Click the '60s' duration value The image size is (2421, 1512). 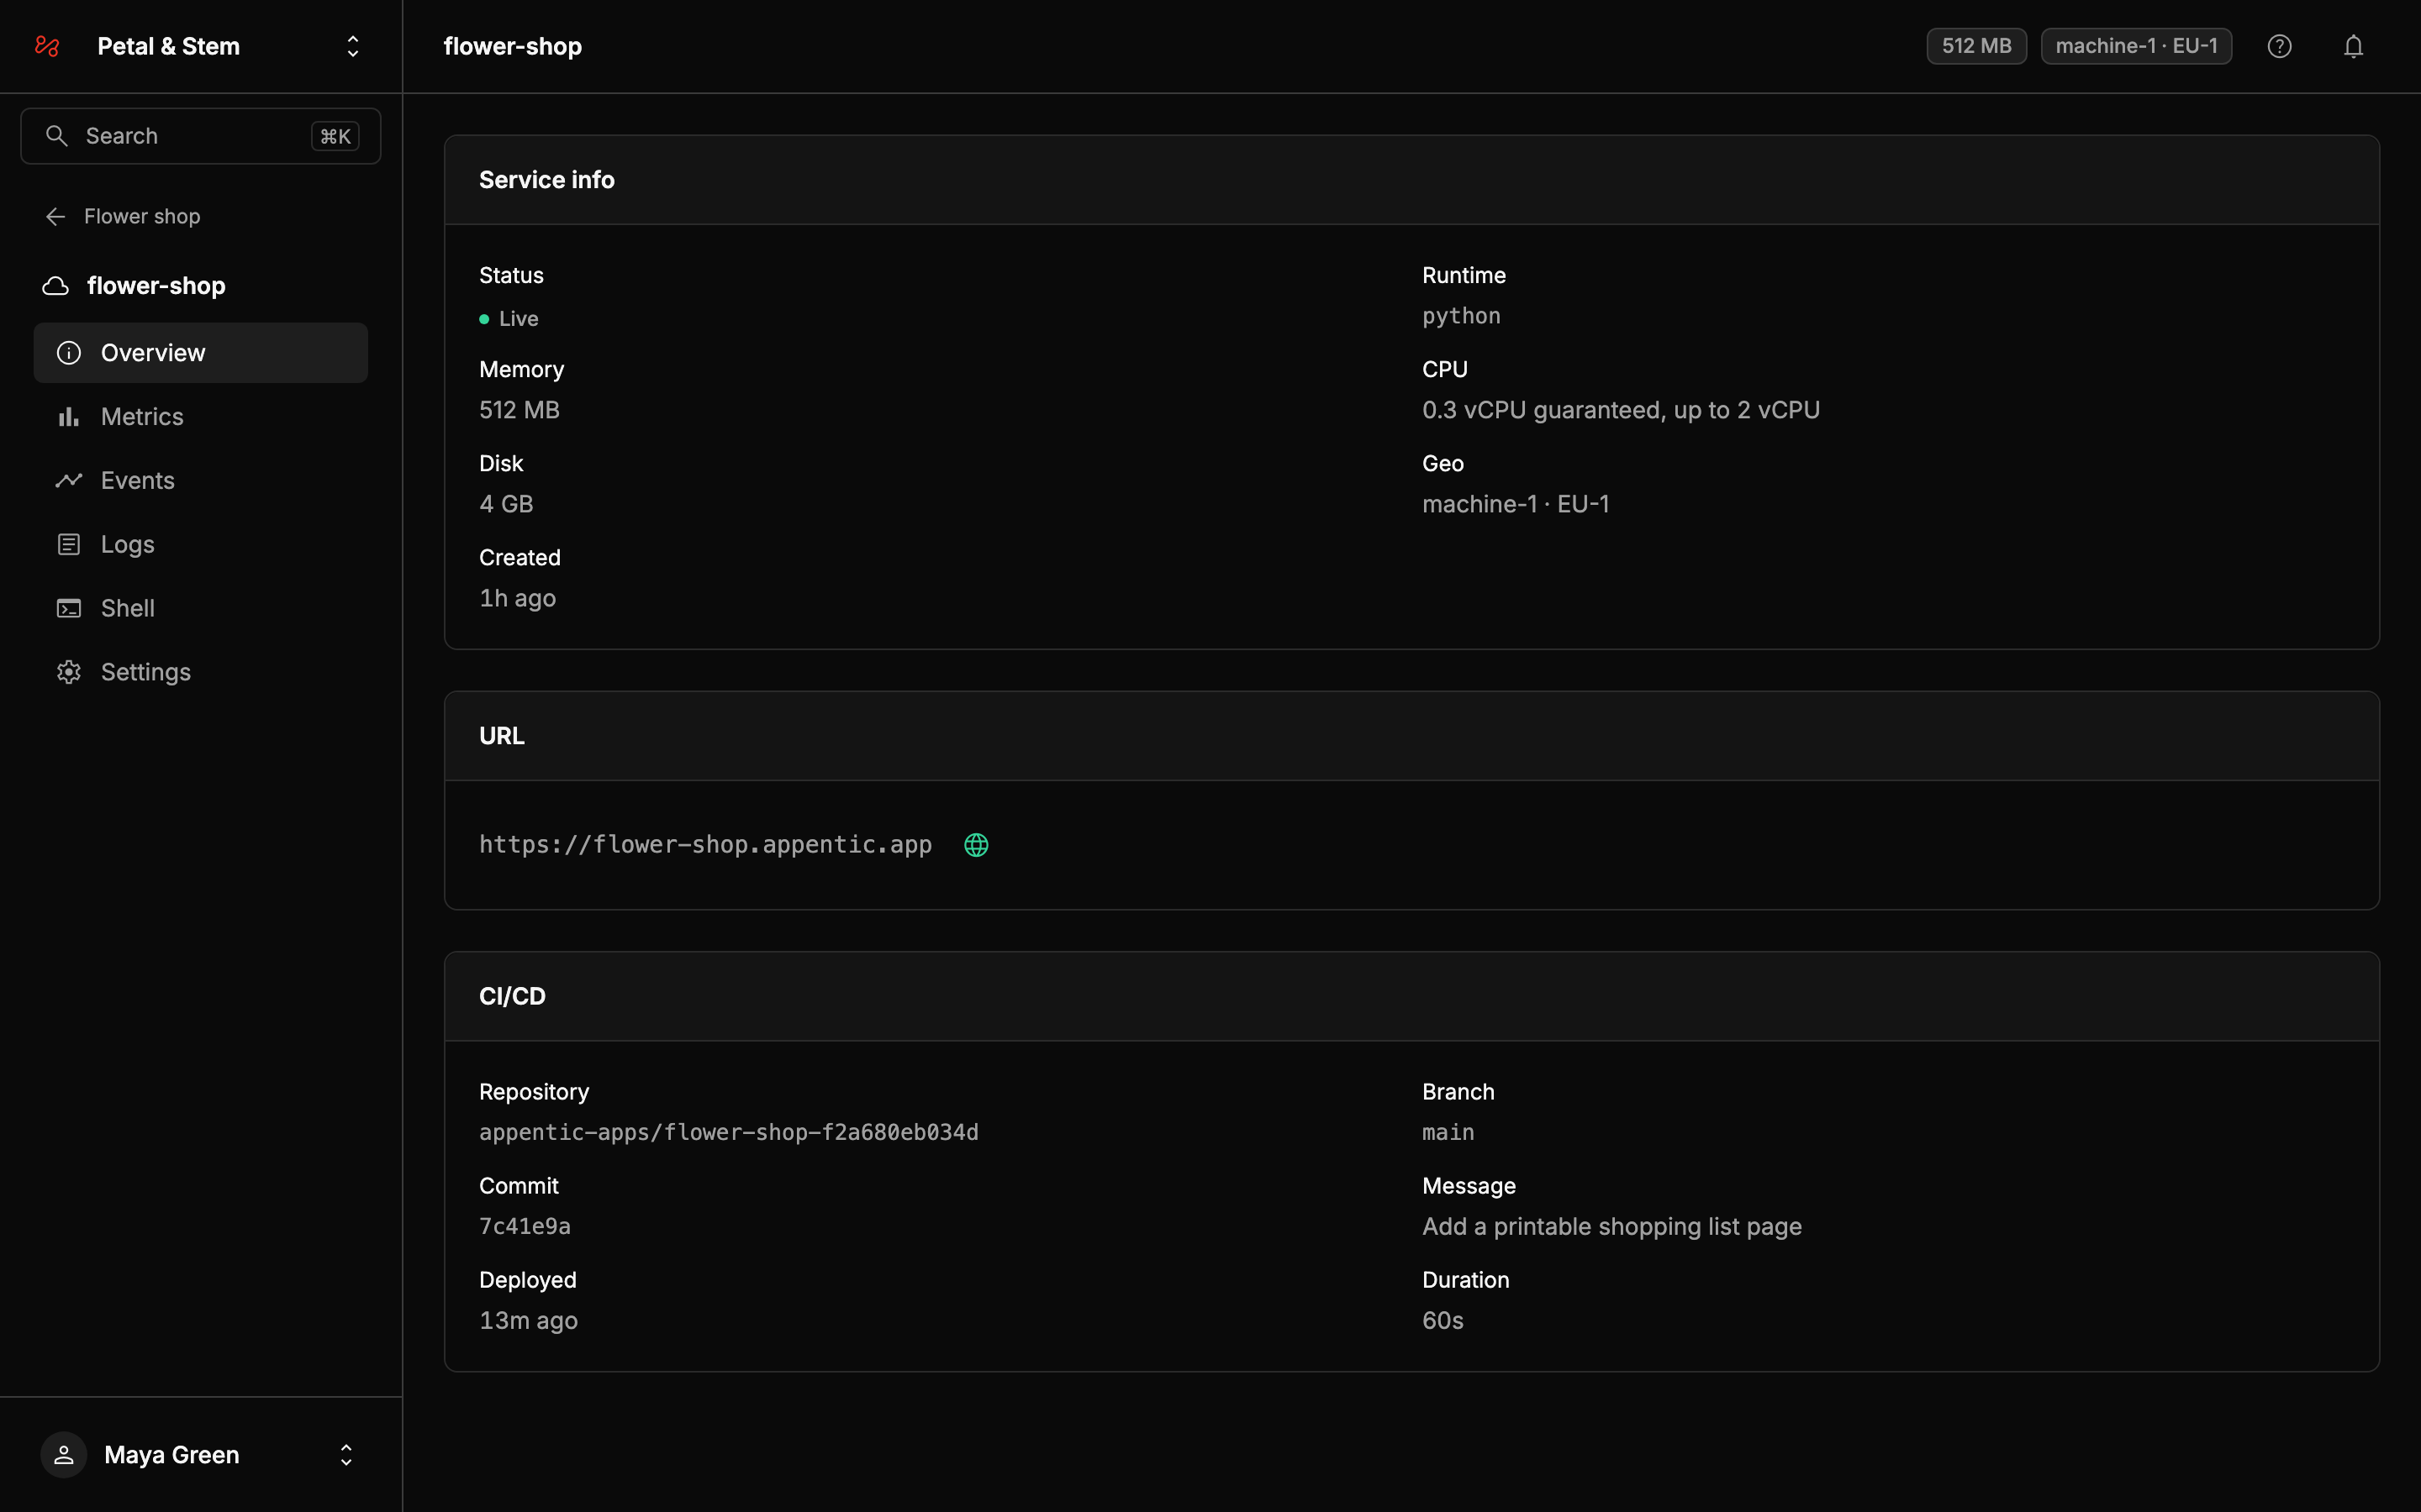coord(1443,1320)
